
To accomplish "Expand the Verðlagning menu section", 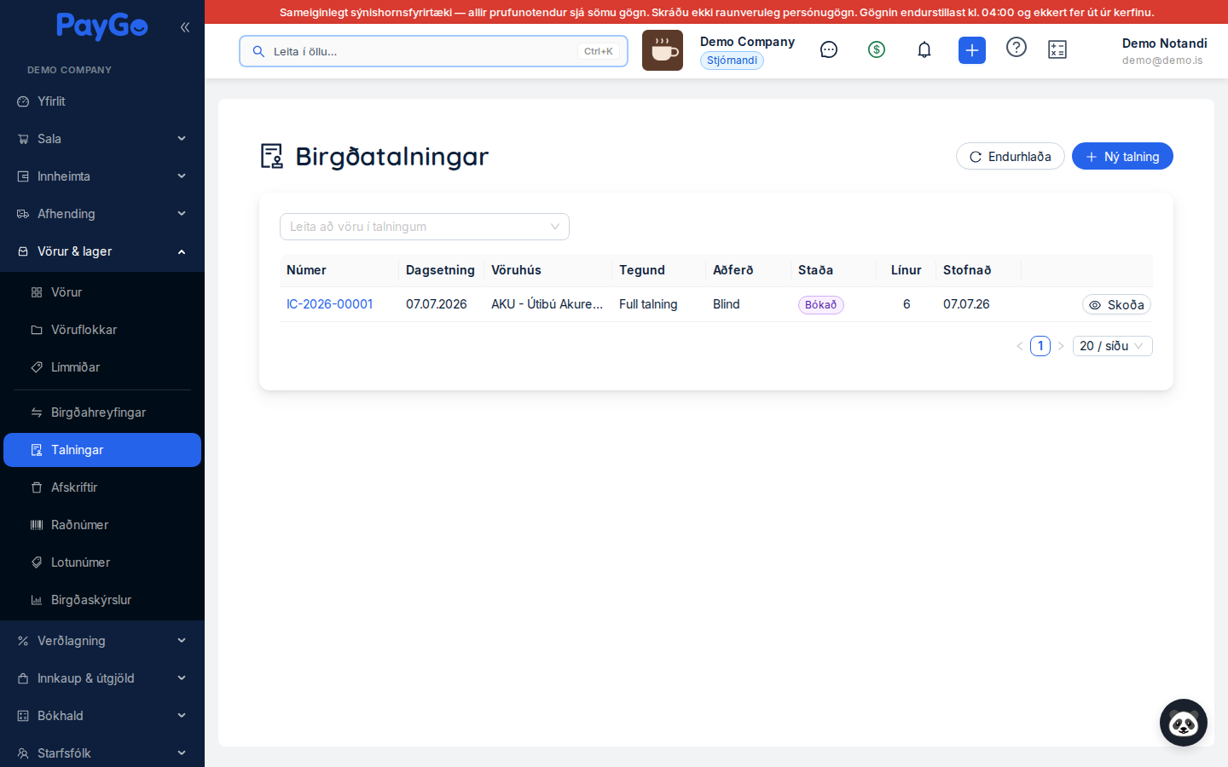I will [102, 641].
